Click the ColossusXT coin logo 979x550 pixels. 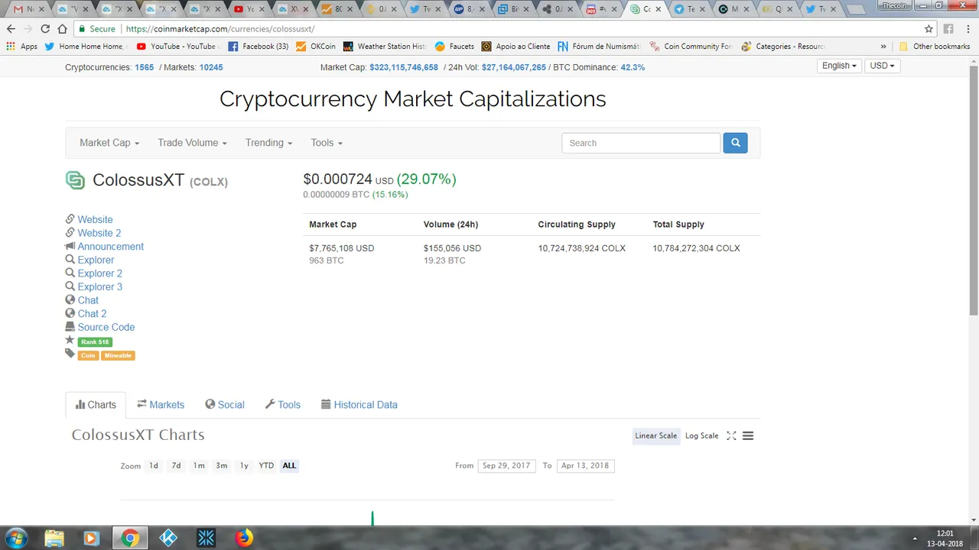pyautogui.click(x=75, y=180)
